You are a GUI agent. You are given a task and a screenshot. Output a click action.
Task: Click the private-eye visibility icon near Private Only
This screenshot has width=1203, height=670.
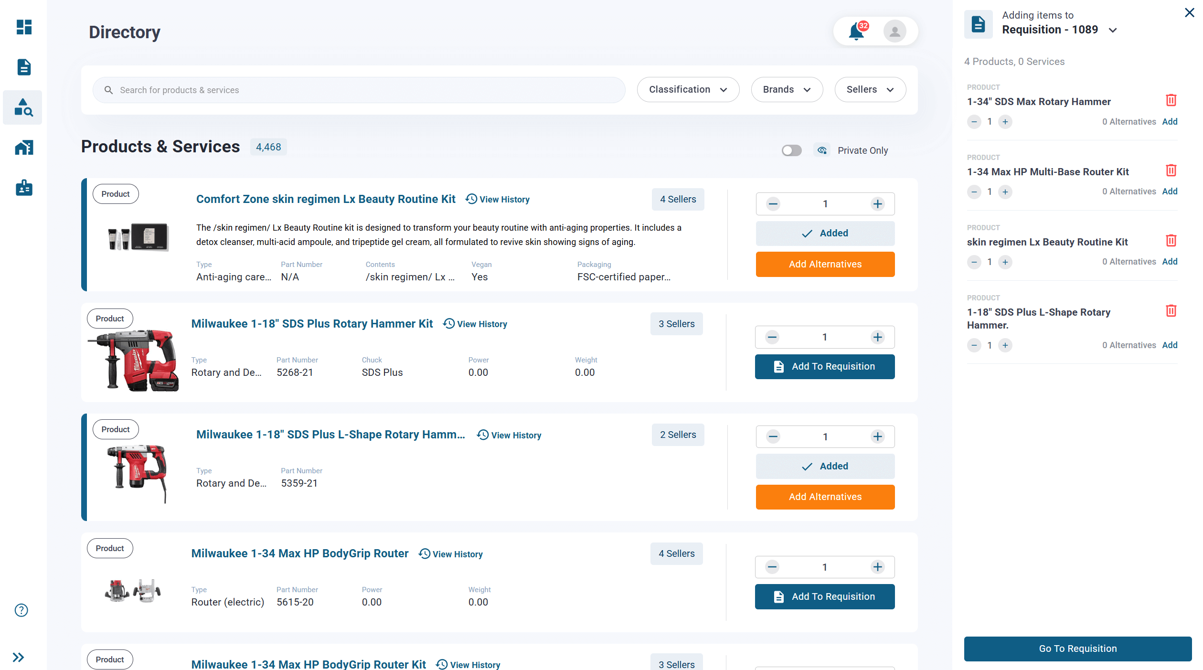pyautogui.click(x=821, y=150)
